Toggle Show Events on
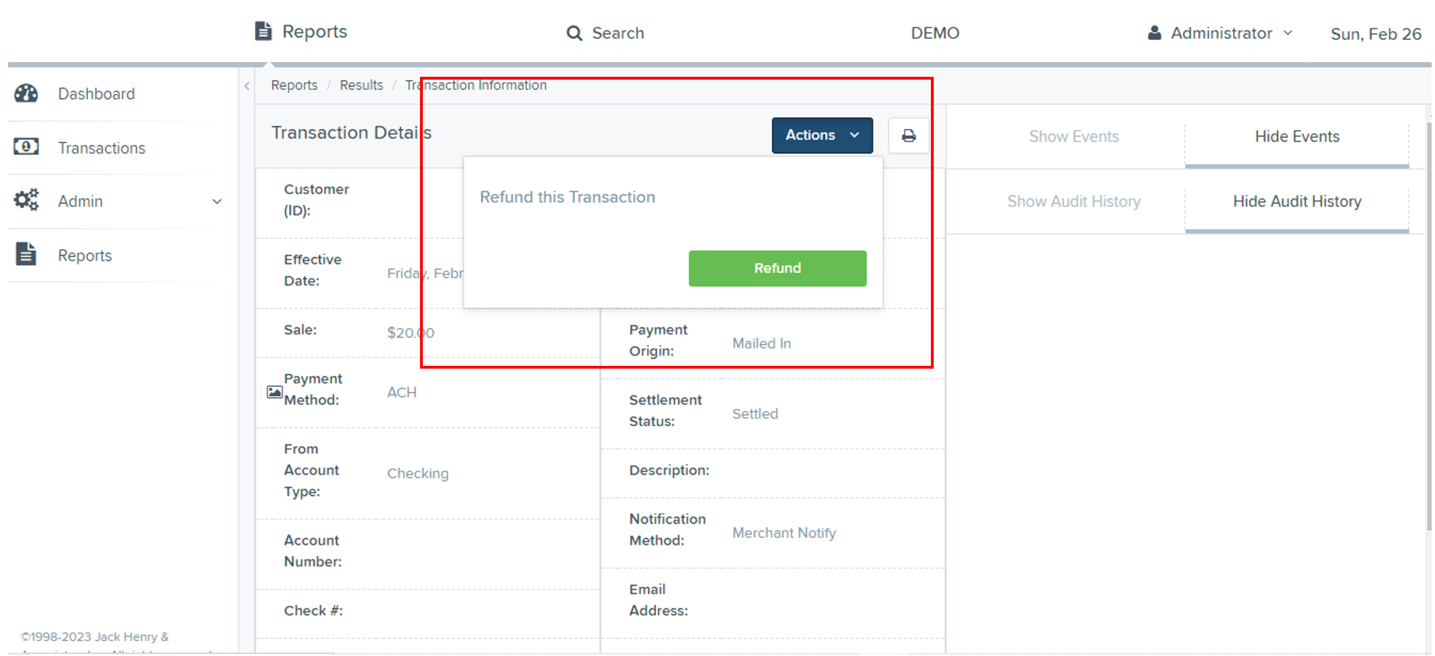The image size is (1435, 656). 1073,137
